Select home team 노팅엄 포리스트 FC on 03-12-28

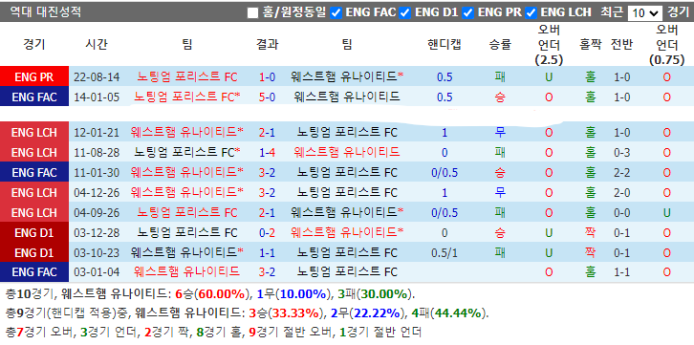[187, 232]
